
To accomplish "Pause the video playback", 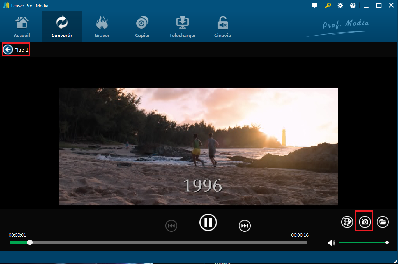I will click(x=208, y=222).
